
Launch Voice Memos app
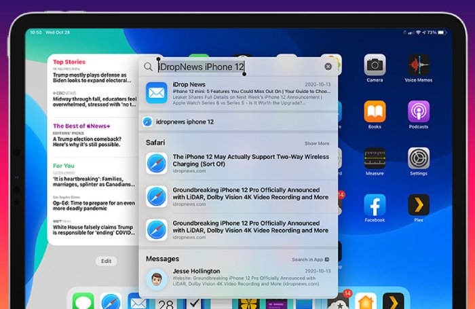418,65
